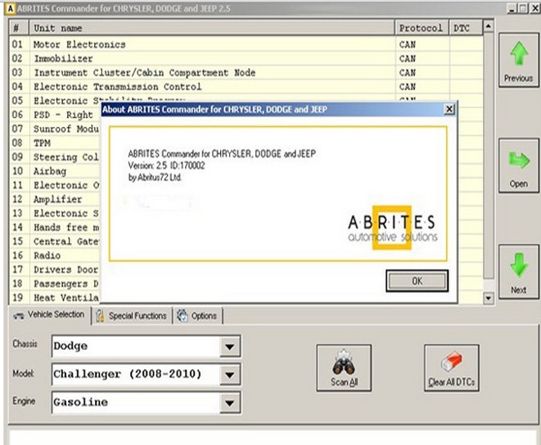Select row 18 Passengers Door
541x445 pixels.
pos(55,284)
